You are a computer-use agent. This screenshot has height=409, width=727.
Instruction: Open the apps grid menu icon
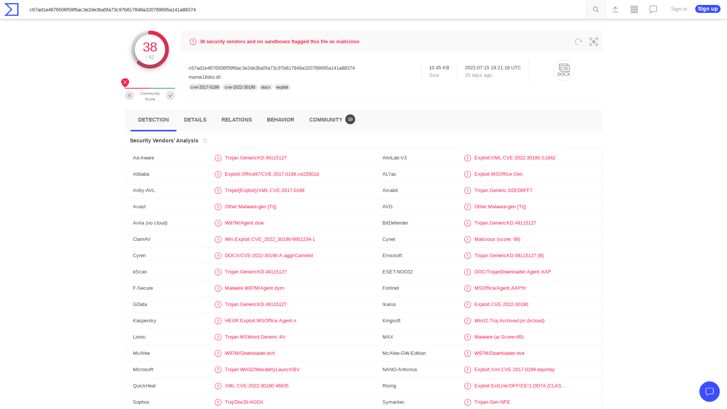point(634,9)
